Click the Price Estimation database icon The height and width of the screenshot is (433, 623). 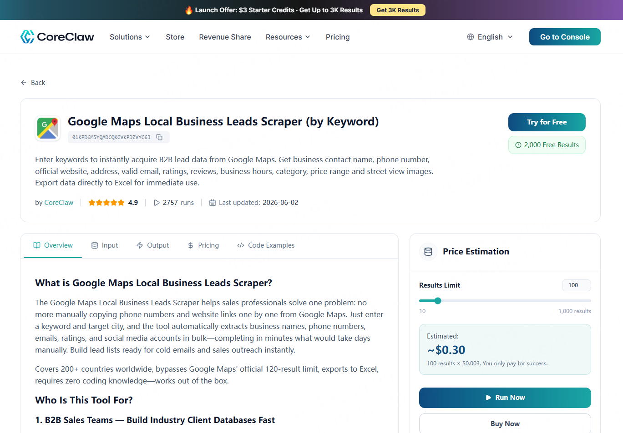pyautogui.click(x=428, y=252)
